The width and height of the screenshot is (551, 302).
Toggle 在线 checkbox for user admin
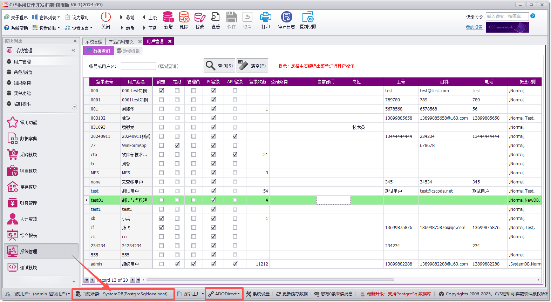[177, 264]
